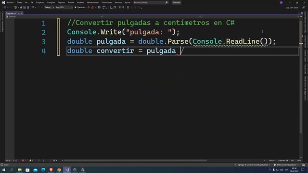Image resolution: width=308 pixels, height=173 pixels.
Task: Click the previous issue up arrow
Action: click(39, 161)
